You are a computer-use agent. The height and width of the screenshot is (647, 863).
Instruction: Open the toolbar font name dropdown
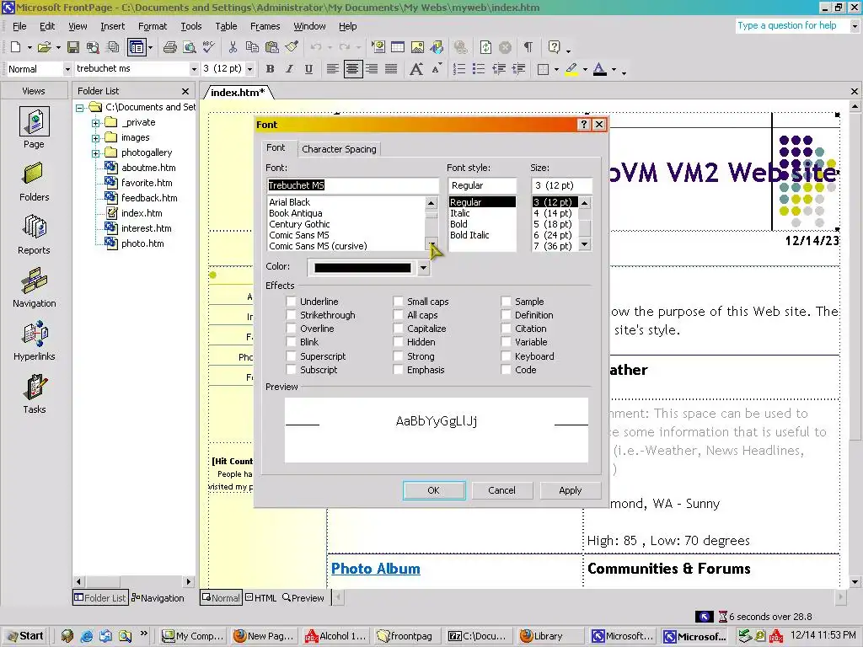coord(194,69)
